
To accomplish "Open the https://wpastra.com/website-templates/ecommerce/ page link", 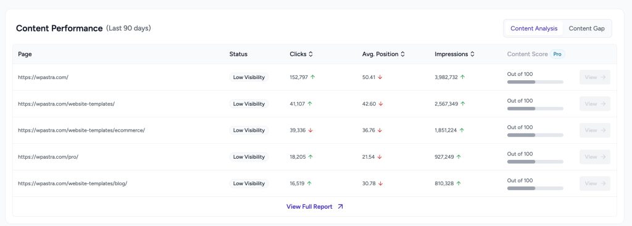I will [x=81, y=130].
